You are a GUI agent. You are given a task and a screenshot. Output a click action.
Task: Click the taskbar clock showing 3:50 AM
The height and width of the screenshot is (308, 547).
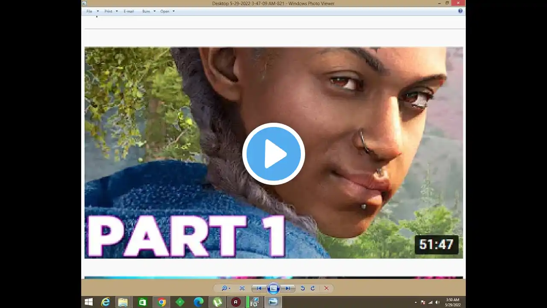[452, 302]
